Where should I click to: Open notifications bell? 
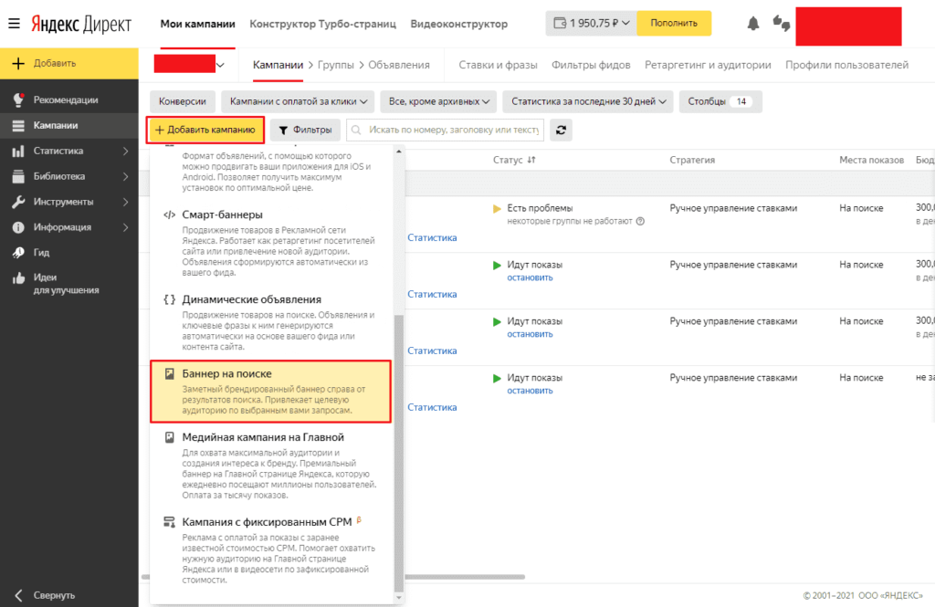[753, 23]
